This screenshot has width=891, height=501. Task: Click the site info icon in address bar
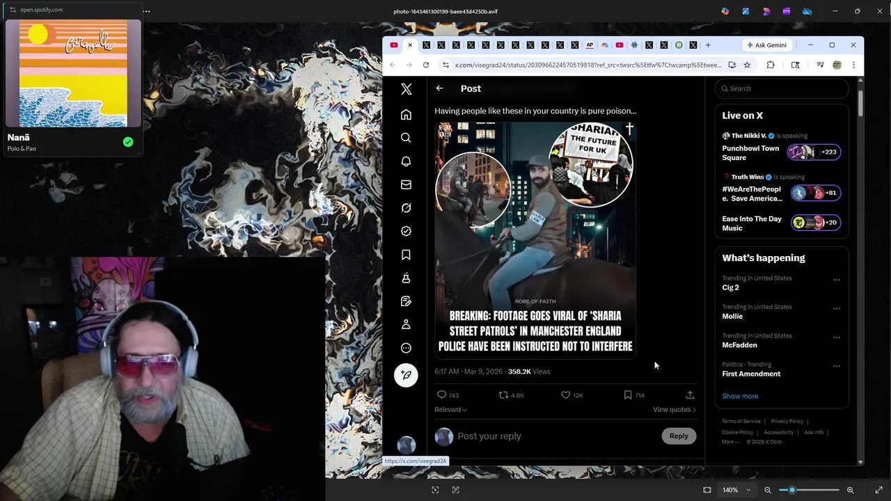click(445, 65)
